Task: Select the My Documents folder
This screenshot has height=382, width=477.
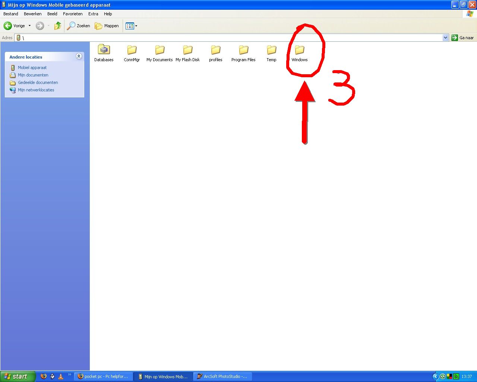Action: pyautogui.click(x=159, y=53)
